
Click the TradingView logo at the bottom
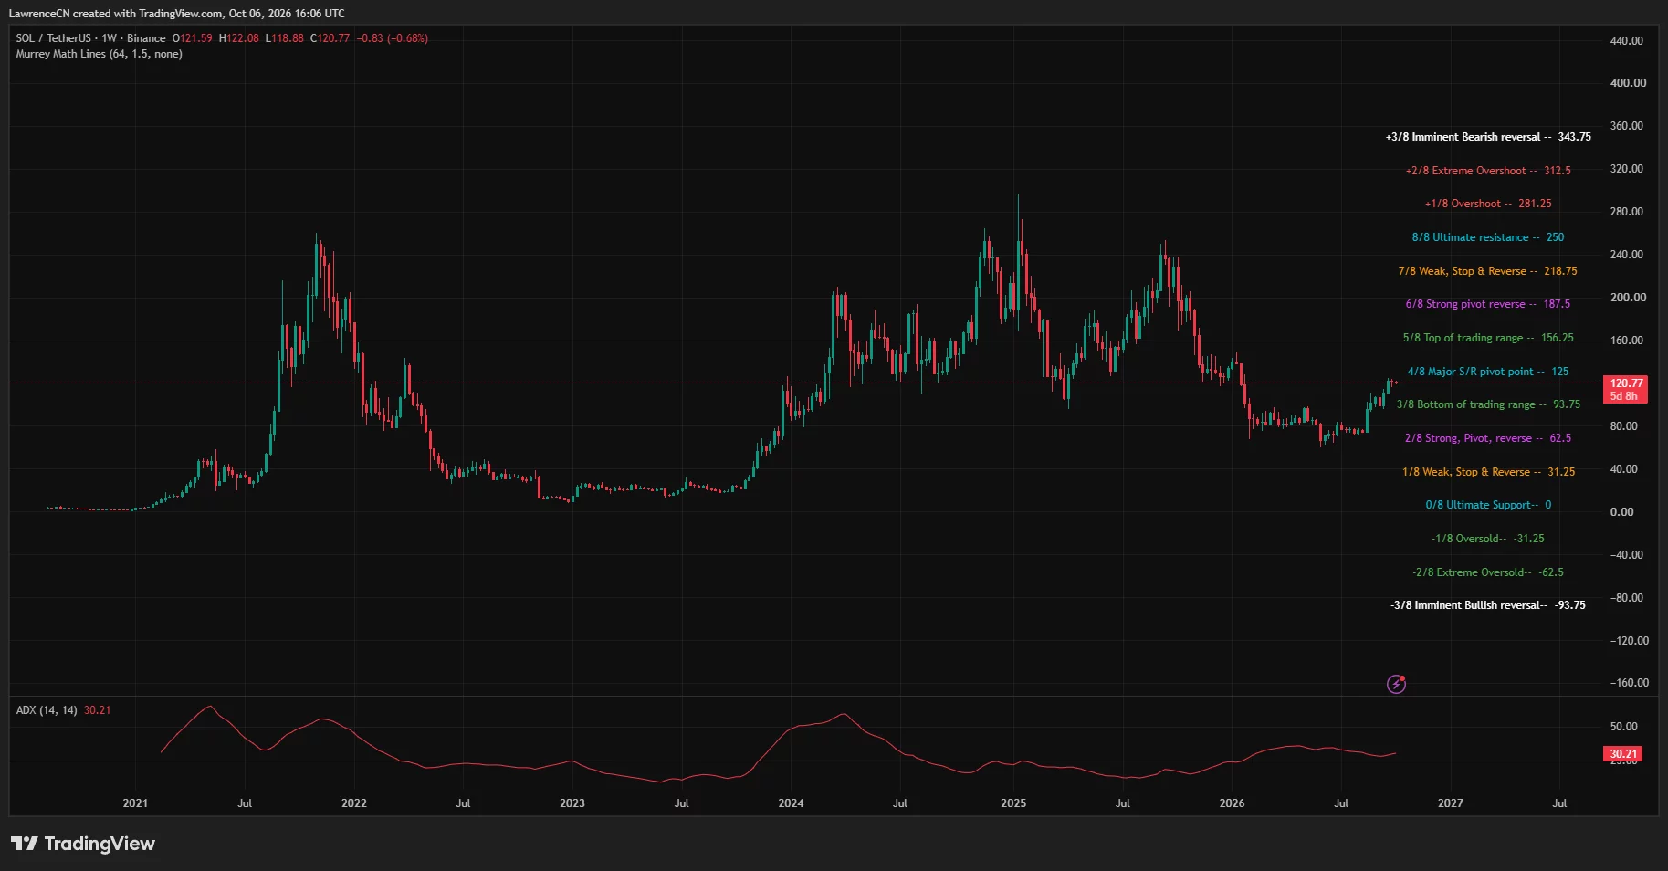[83, 844]
